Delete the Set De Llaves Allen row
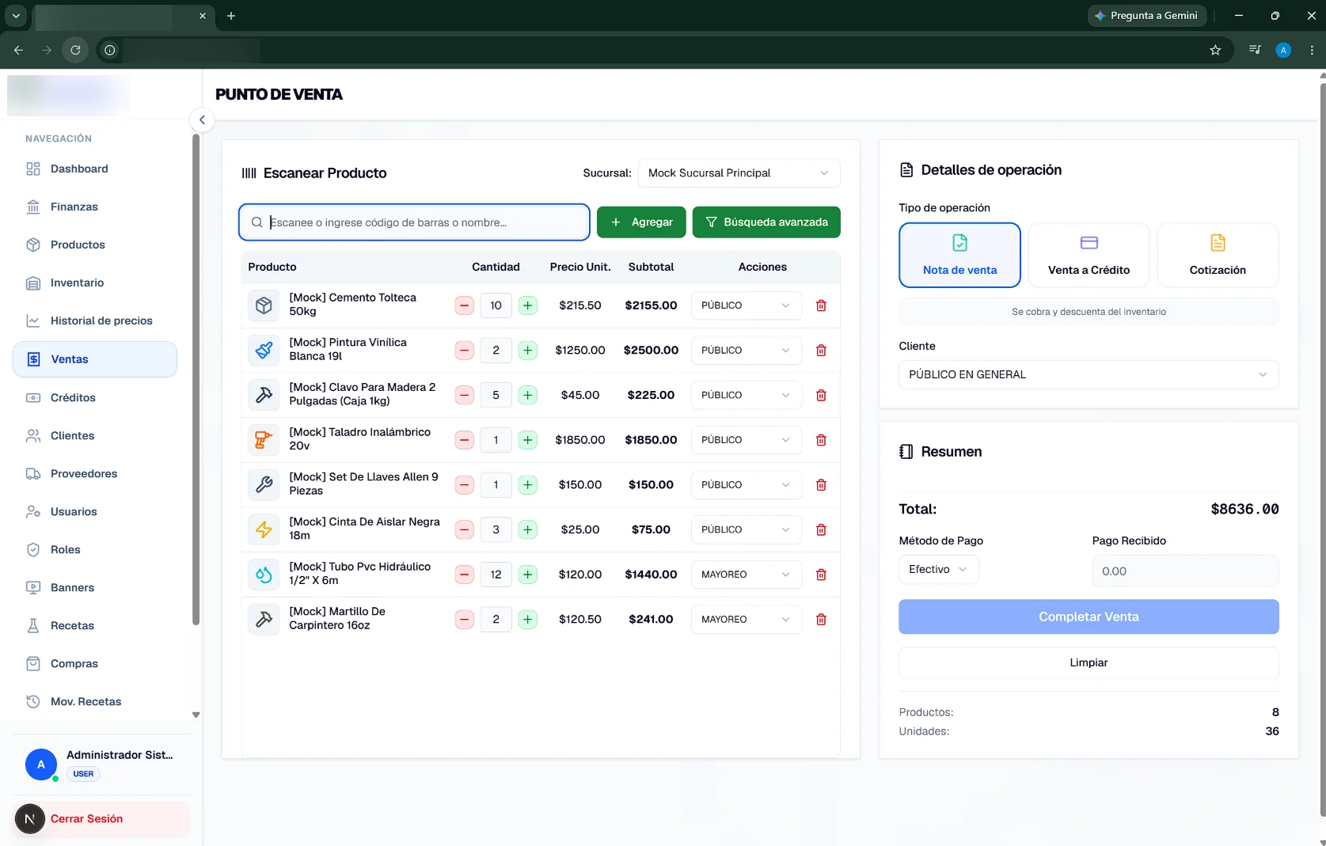The image size is (1326, 846). 821,485
